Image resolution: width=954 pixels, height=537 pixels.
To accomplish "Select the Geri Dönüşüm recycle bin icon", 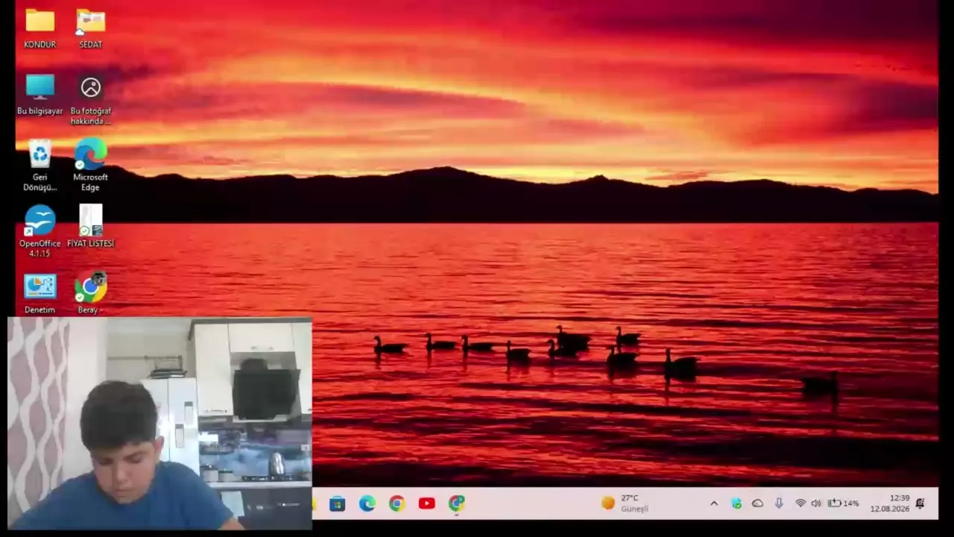I will coord(40,166).
